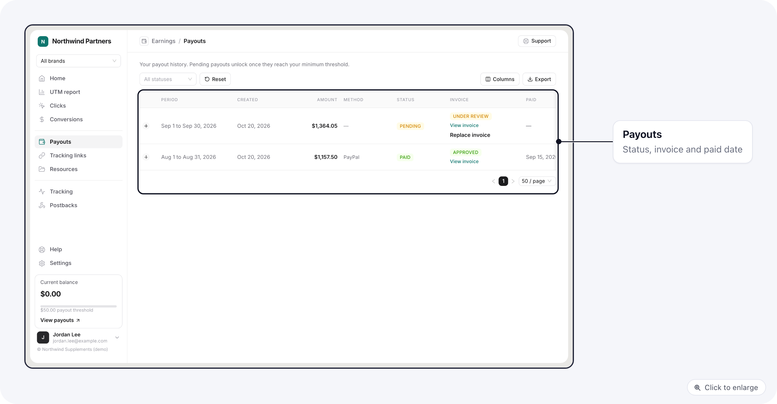Click the AMOUNT column header
This screenshot has height=404, width=777.
click(x=327, y=100)
